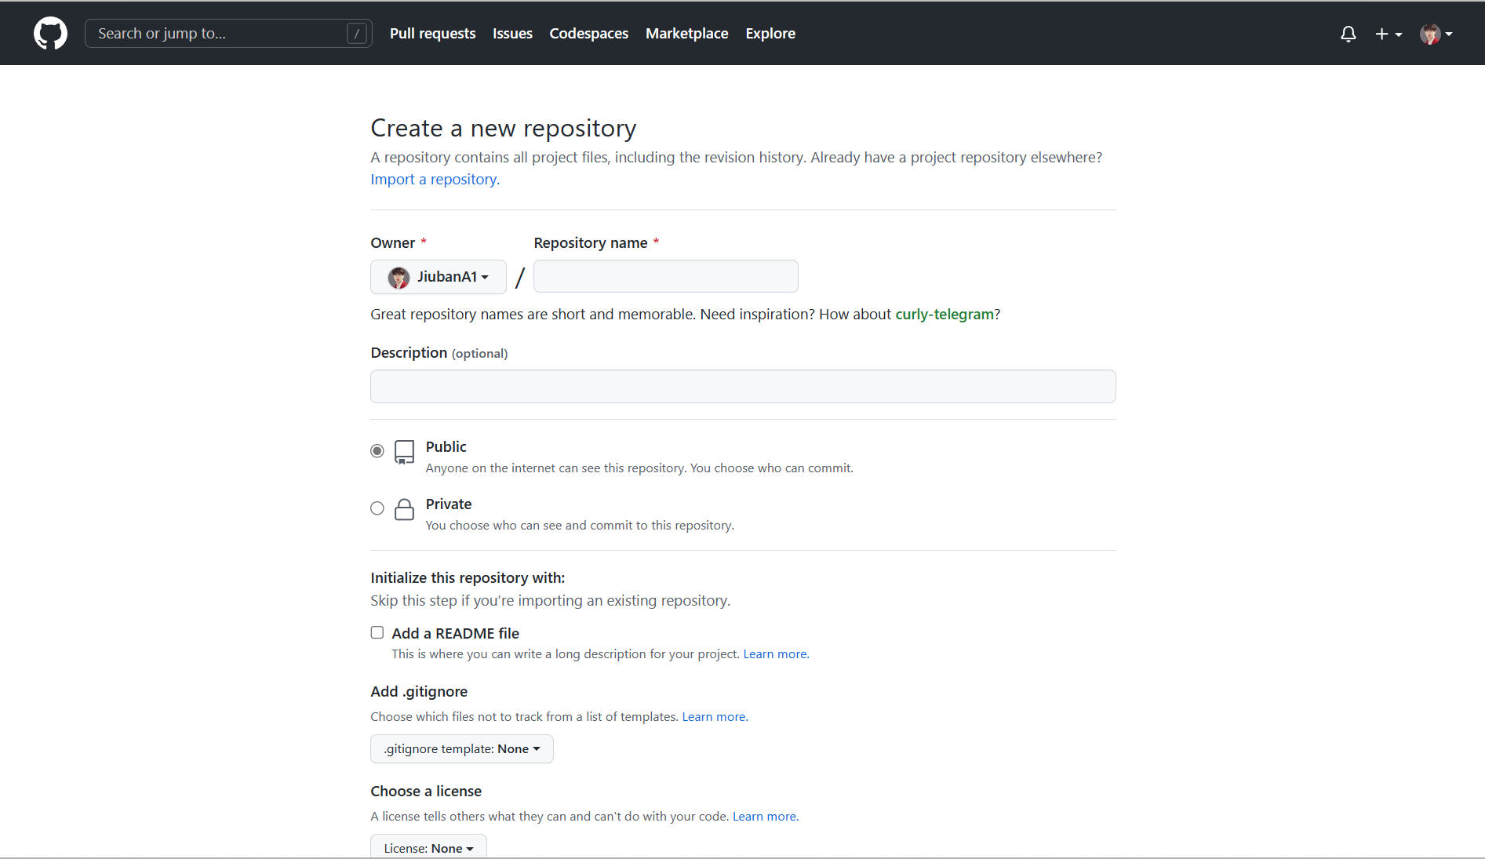Click the Public repository book icon

[404, 452]
